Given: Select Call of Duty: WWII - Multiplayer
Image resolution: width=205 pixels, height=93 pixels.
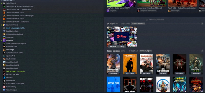Looking at the screenshot, I should pos(17,22).
